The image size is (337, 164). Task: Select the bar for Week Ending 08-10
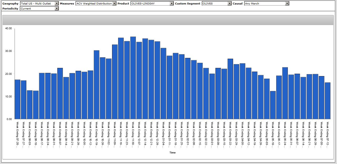tap(36, 105)
